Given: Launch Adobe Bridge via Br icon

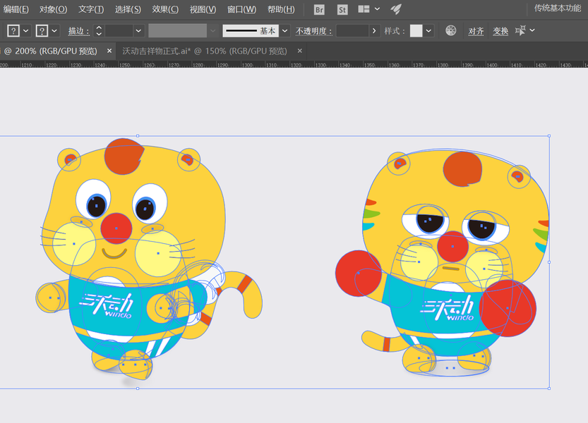Looking at the screenshot, I should [319, 10].
